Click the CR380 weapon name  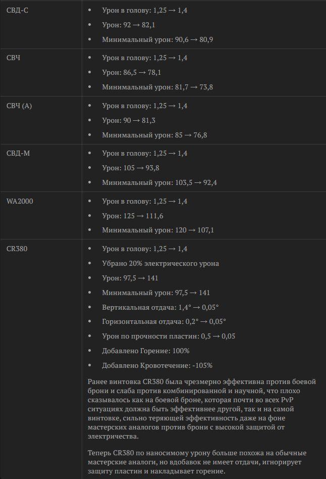17,249
